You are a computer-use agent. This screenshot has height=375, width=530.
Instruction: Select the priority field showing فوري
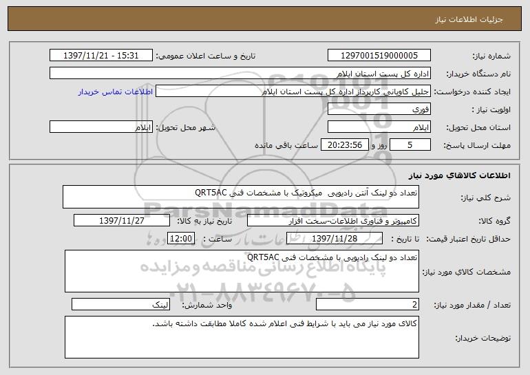pos(379,109)
